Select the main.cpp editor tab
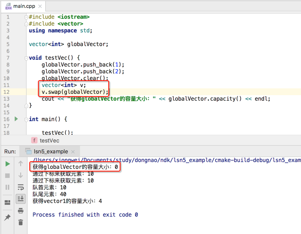The image size is (301, 234). 24,6
